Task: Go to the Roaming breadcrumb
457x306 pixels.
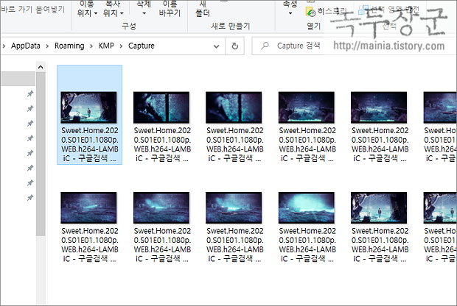Action: (x=69, y=46)
